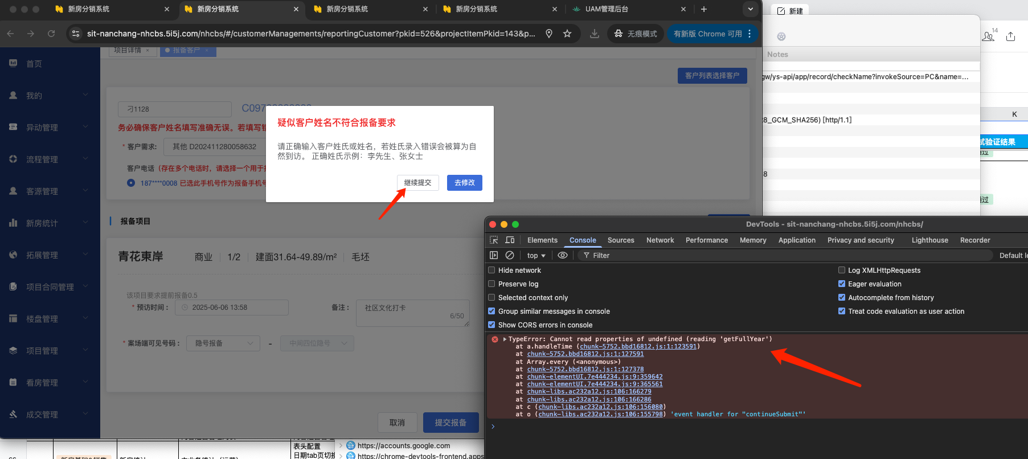This screenshot has height=459, width=1028.
Task: Close the 项目详情 page tab
Action: click(148, 50)
